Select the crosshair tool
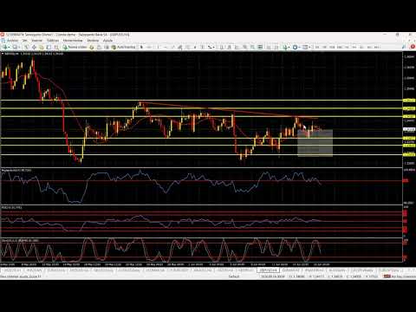 [149, 47]
